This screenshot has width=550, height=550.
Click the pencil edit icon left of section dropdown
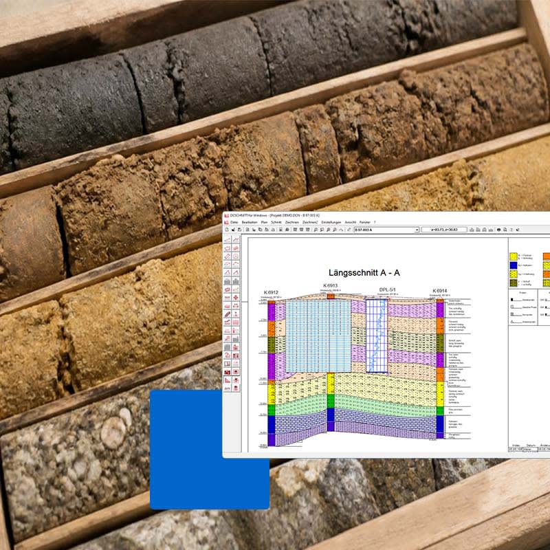[x=349, y=230]
